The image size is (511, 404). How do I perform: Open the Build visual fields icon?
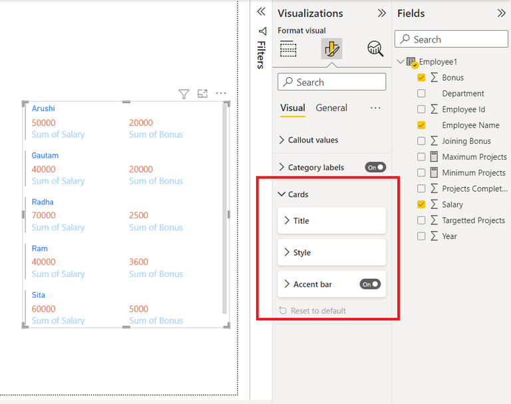tap(288, 49)
